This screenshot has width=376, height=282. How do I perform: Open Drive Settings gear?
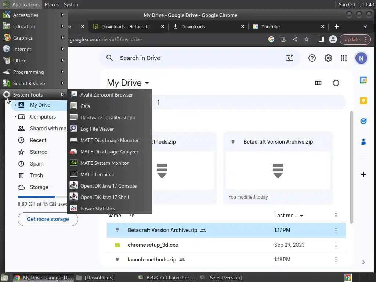328,58
